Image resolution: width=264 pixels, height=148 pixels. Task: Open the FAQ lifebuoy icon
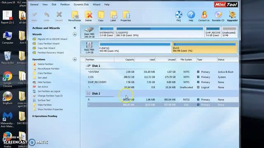(x=179, y=16)
